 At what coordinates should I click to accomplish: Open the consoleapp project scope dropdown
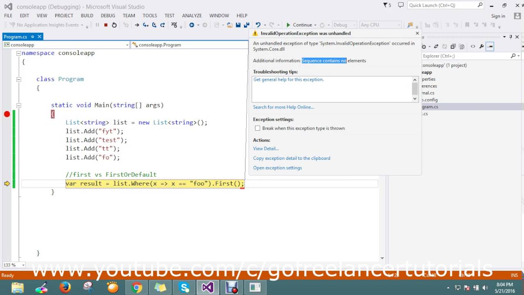pyautogui.click(x=127, y=45)
